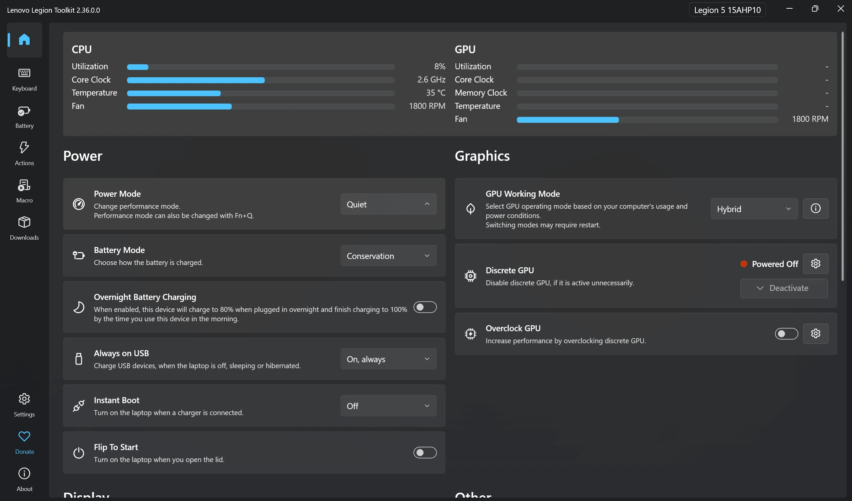Open the Actions page

[x=24, y=154]
